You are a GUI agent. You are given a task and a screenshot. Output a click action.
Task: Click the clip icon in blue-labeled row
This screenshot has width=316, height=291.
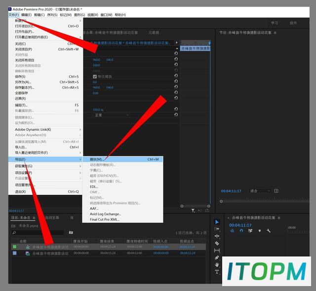pyautogui.click(x=28, y=254)
